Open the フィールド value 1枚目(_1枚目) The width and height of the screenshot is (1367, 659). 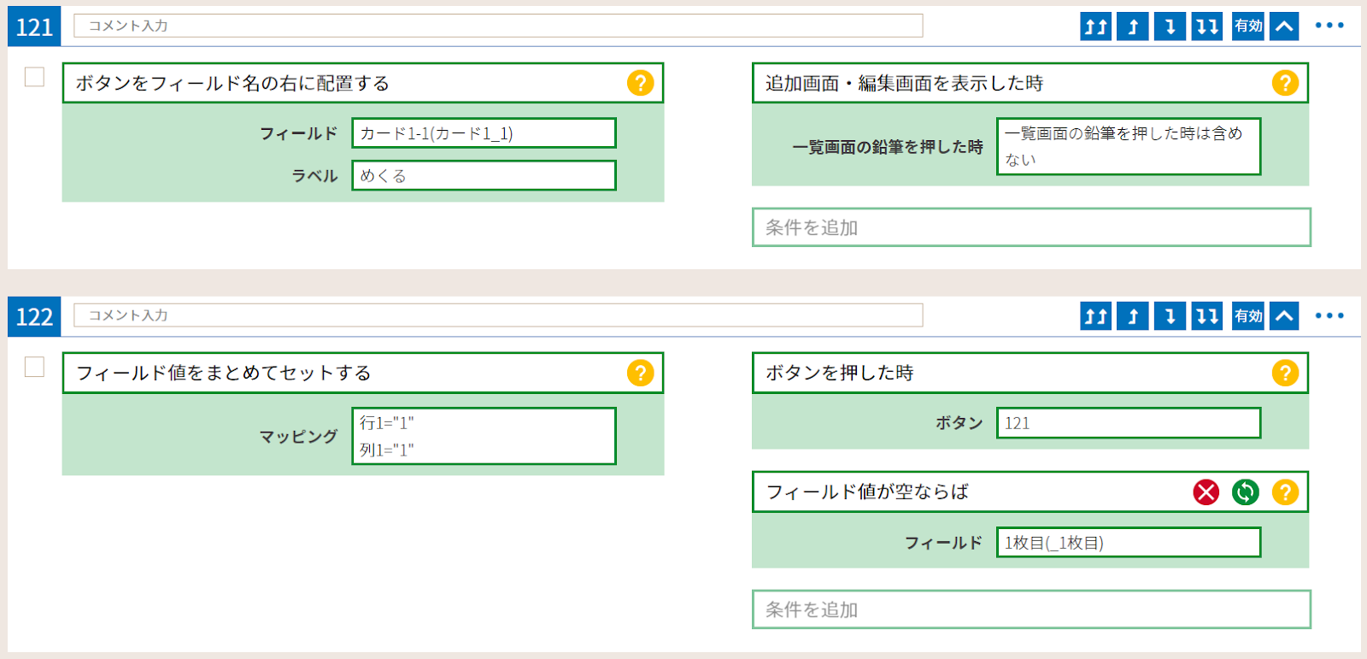pyautogui.click(x=1129, y=542)
